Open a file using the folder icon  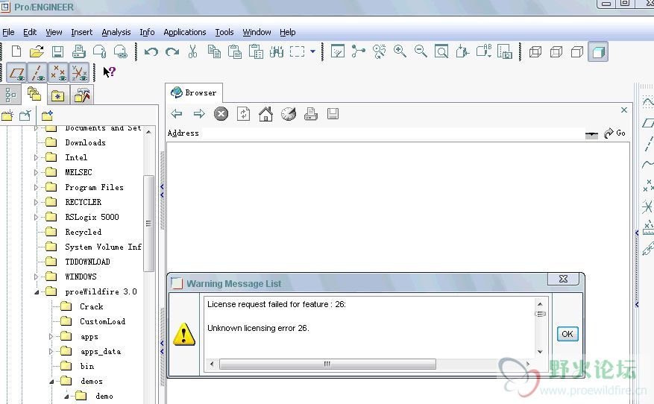pyautogui.click(x=37, y=51)
